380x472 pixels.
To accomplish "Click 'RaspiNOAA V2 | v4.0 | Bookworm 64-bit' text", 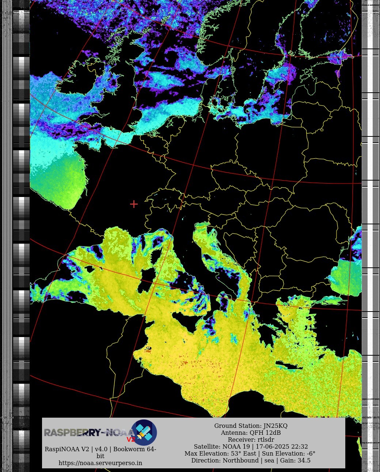I will 100,452.
